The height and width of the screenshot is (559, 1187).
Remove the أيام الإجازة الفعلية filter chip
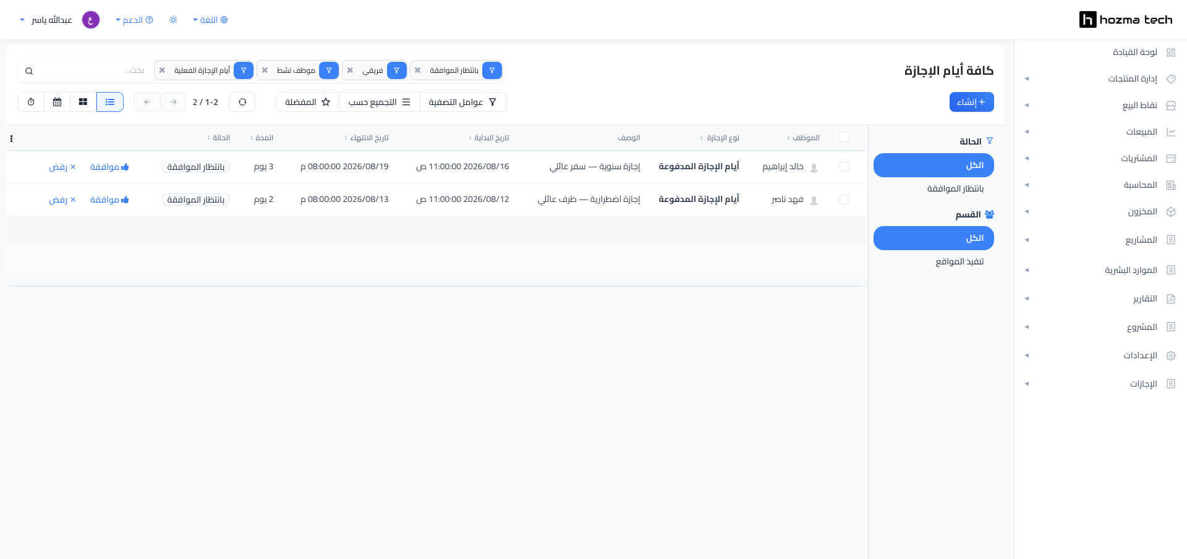[x=162, y=70]
